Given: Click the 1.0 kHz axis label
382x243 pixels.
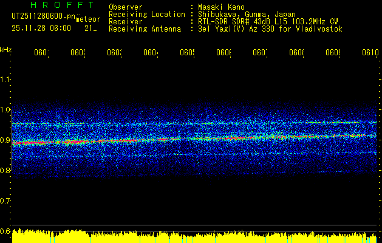Looking at the screenshot, I should (x=5, y=110).
